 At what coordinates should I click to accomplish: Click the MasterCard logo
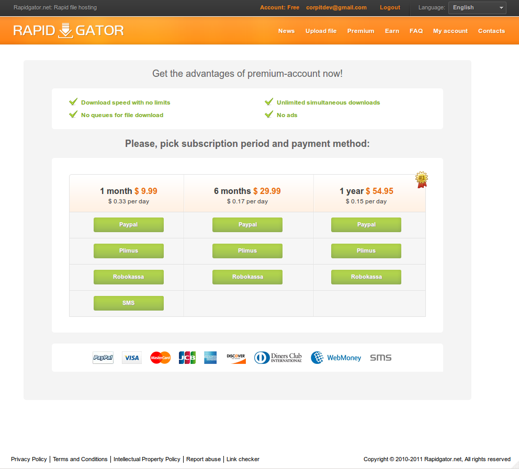(160, 358)
